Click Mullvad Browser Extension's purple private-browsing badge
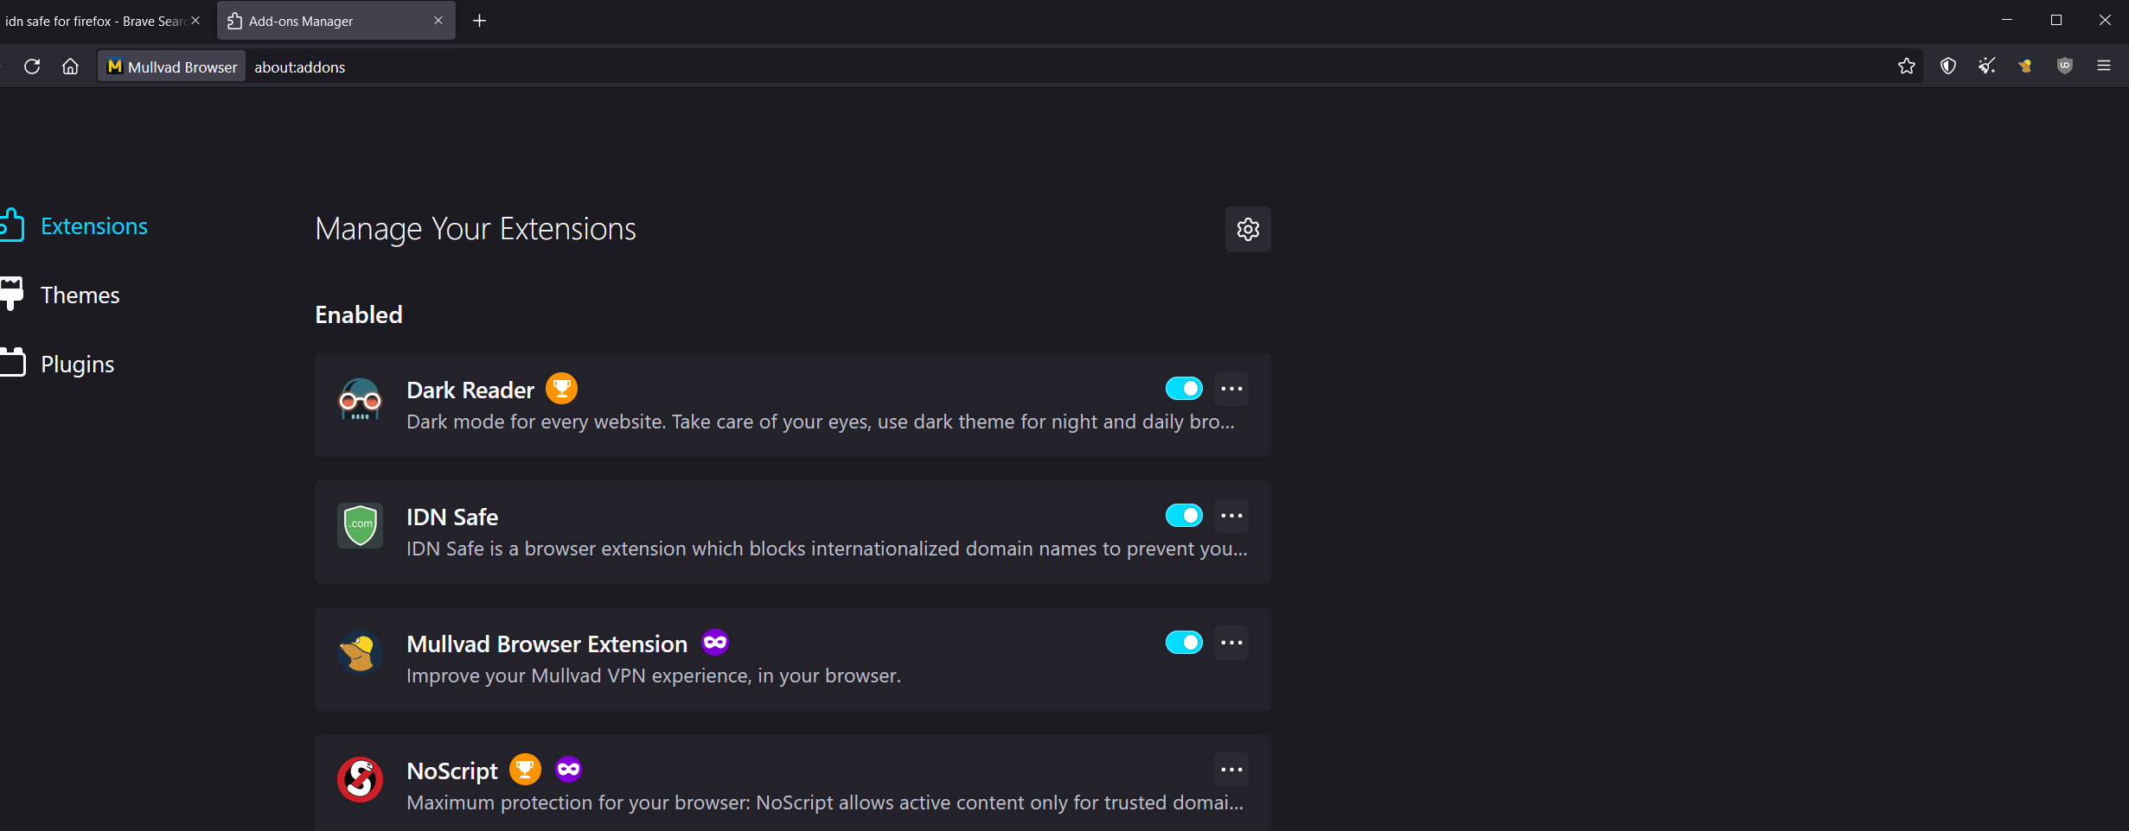2129x831 pixels. tap(715, 643)
